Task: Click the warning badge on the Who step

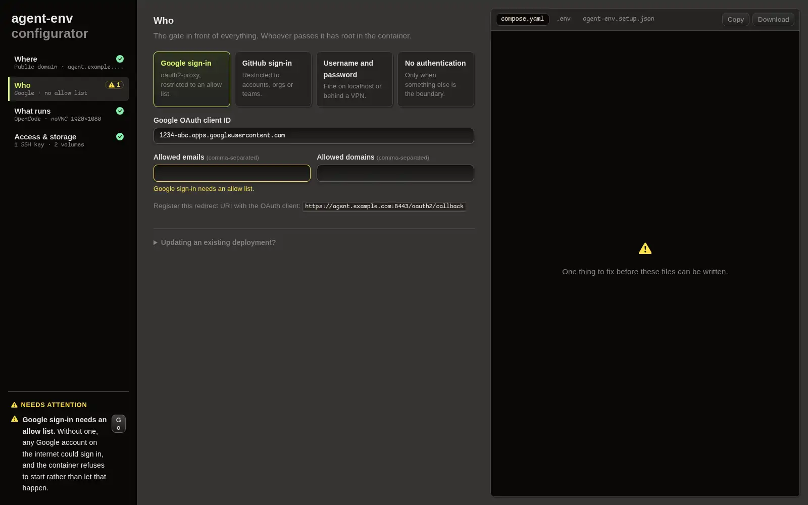Action: click(x=114, y=85)
